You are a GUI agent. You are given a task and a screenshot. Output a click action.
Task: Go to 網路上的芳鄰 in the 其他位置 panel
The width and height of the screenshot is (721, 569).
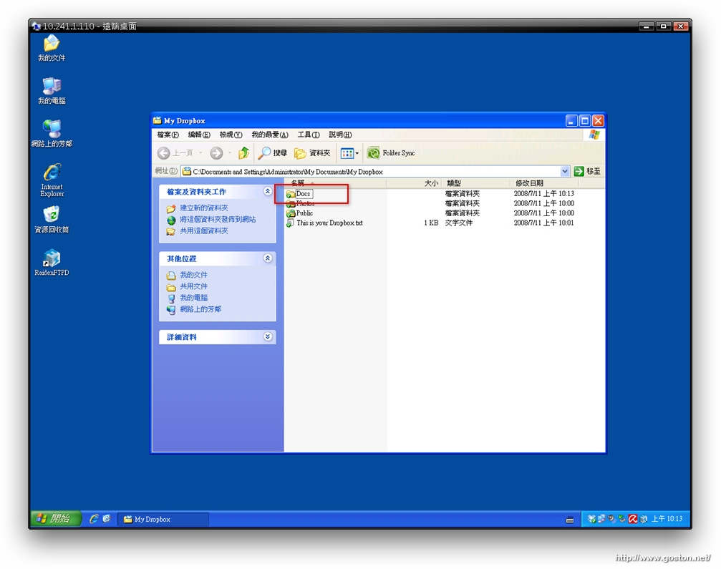(200, 309)
